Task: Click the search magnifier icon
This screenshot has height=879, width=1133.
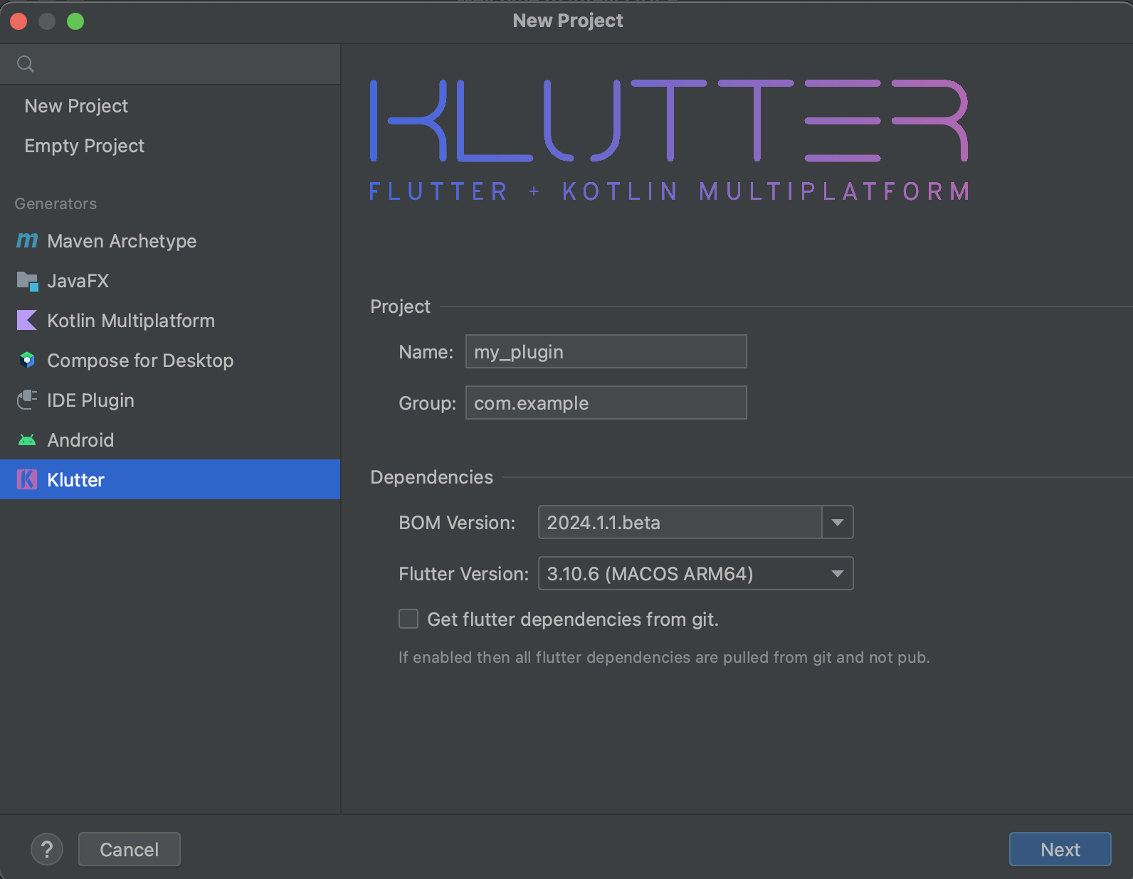Action: coord(26,64)
